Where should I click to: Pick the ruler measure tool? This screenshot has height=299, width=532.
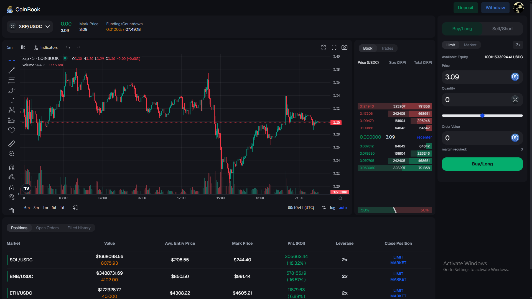[x=12, y=144]
